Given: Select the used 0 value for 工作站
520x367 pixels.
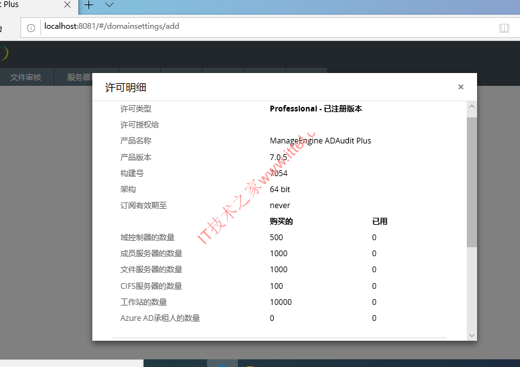Looking at the screenshot, I should click(x=374, y=302).
